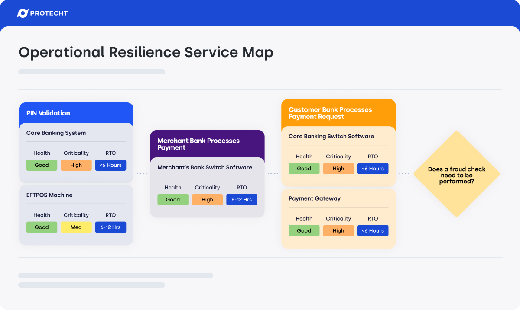Click 6-12 Hrs RTO badge for EFTPOS Machine
This screenshot has width=520, height=310.
(110, 227)
